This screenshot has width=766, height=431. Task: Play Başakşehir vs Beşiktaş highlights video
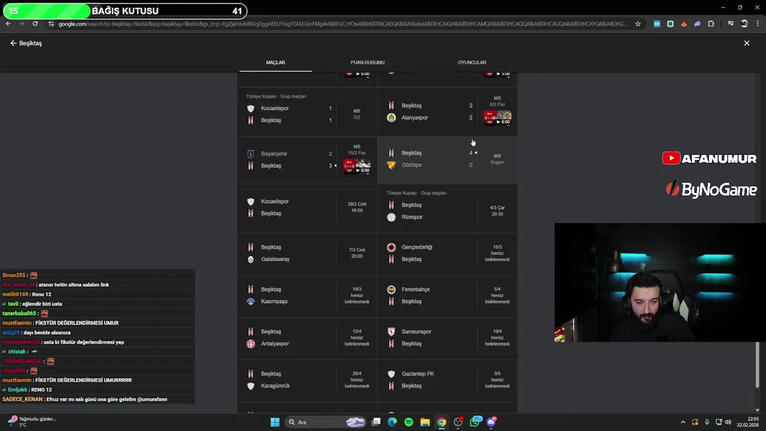point(357,166)
